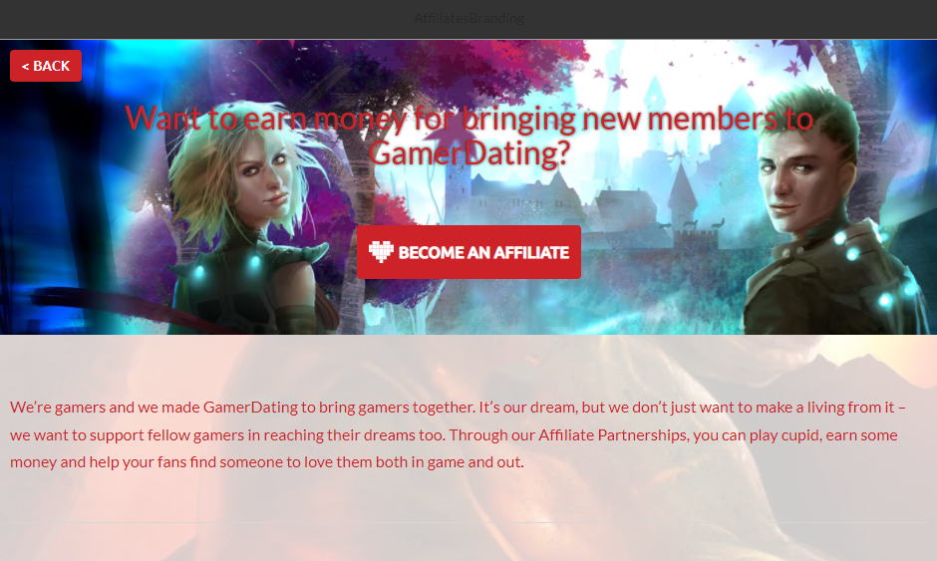Select the AffiliatesBranding title in top bar
Image resolution: width=937 pixels, height=561 pixels.
[x=468, y=19]
